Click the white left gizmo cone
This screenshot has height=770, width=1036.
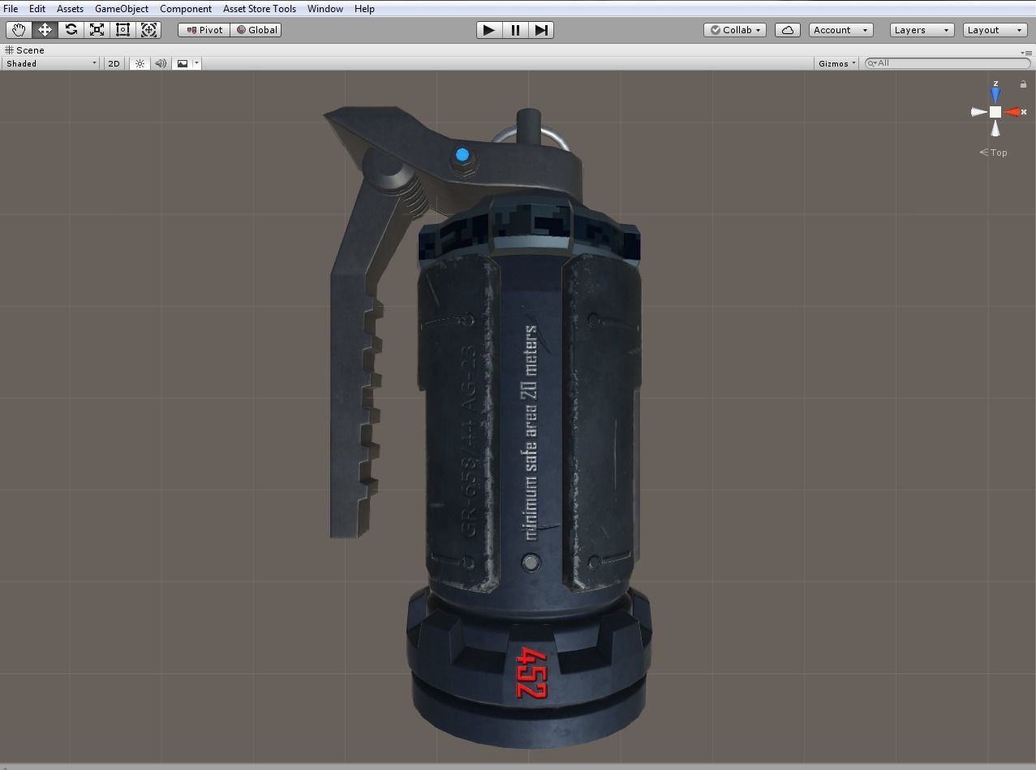click(x=978, y=112)
